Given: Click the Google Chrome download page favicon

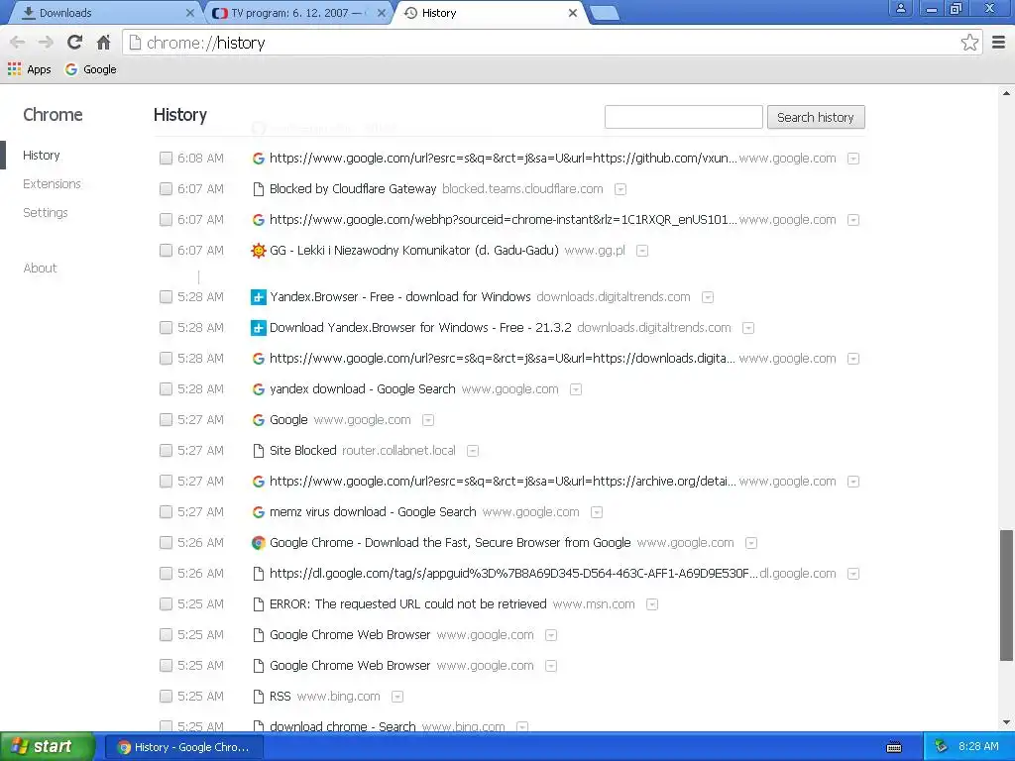Looking at the screenshot, I should pyautogui.click(x=259, y=543).
